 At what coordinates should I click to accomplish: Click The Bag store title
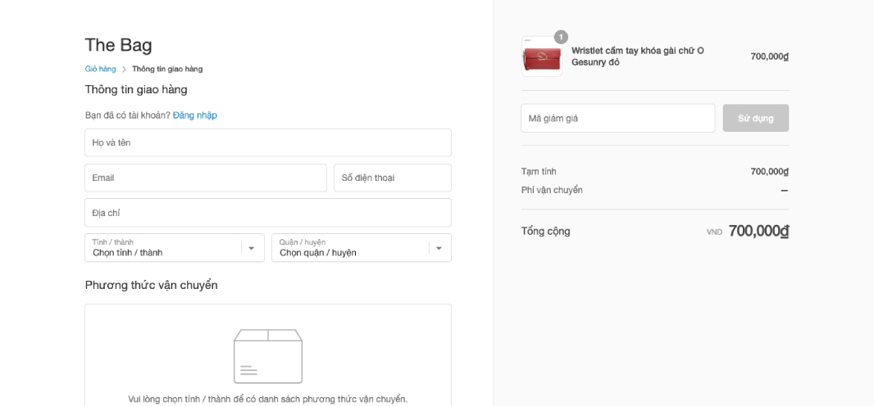click(118, 45)
